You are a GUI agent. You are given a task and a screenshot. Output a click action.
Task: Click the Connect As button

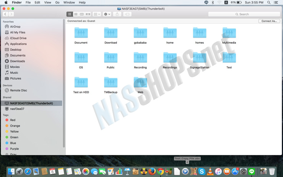269,21
